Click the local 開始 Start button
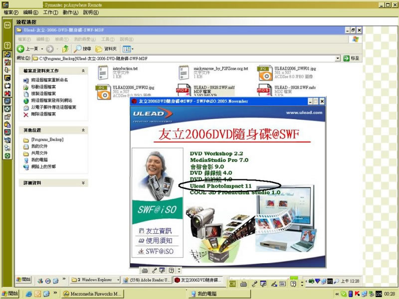The width and height of the screenshot is (399, 299). pyautogui.click(x=10, y=294)
